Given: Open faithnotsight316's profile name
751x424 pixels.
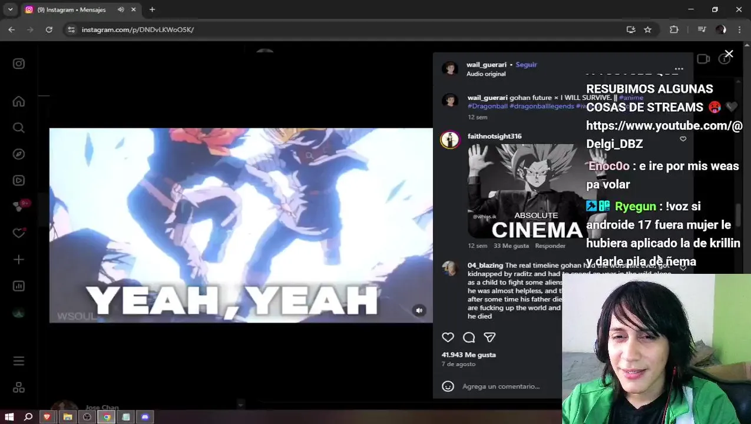Looking at the screenshot, I should click(x=494, y=137).
